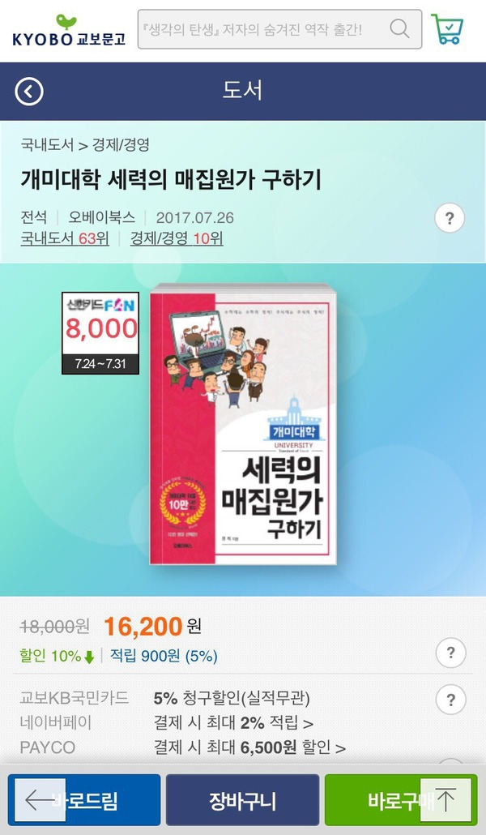Open 신한카드 FAN 8,000 promo banner
The width and height of the screenshot is (486, 835).
point(100,333)
